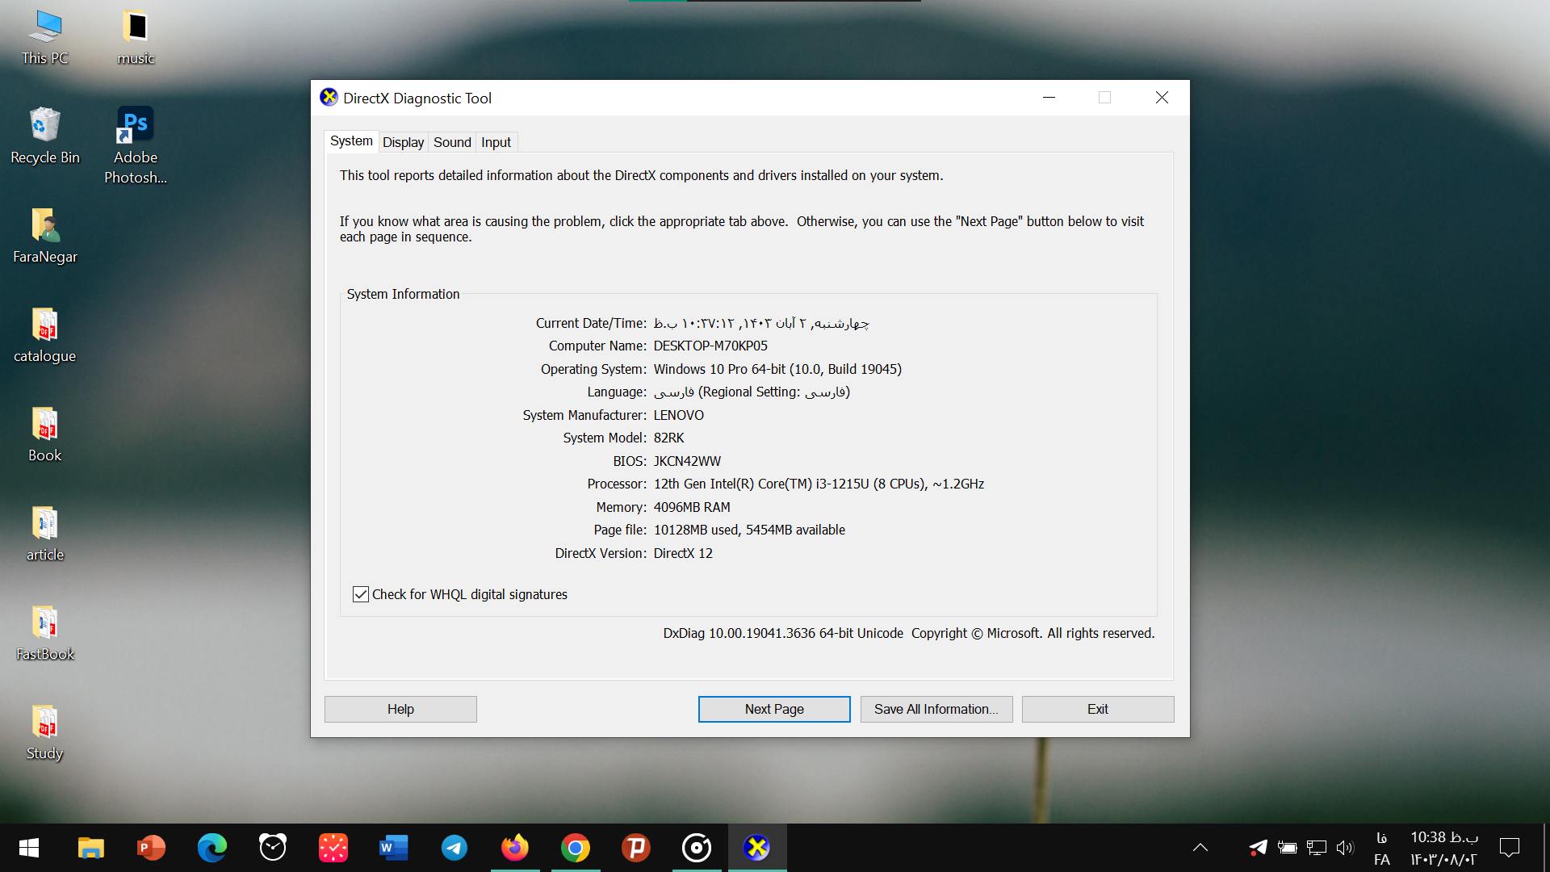Open the Input tab
Image resolution: width=1550 pixels, height=872 pixels.
click(x=495, y=141)
